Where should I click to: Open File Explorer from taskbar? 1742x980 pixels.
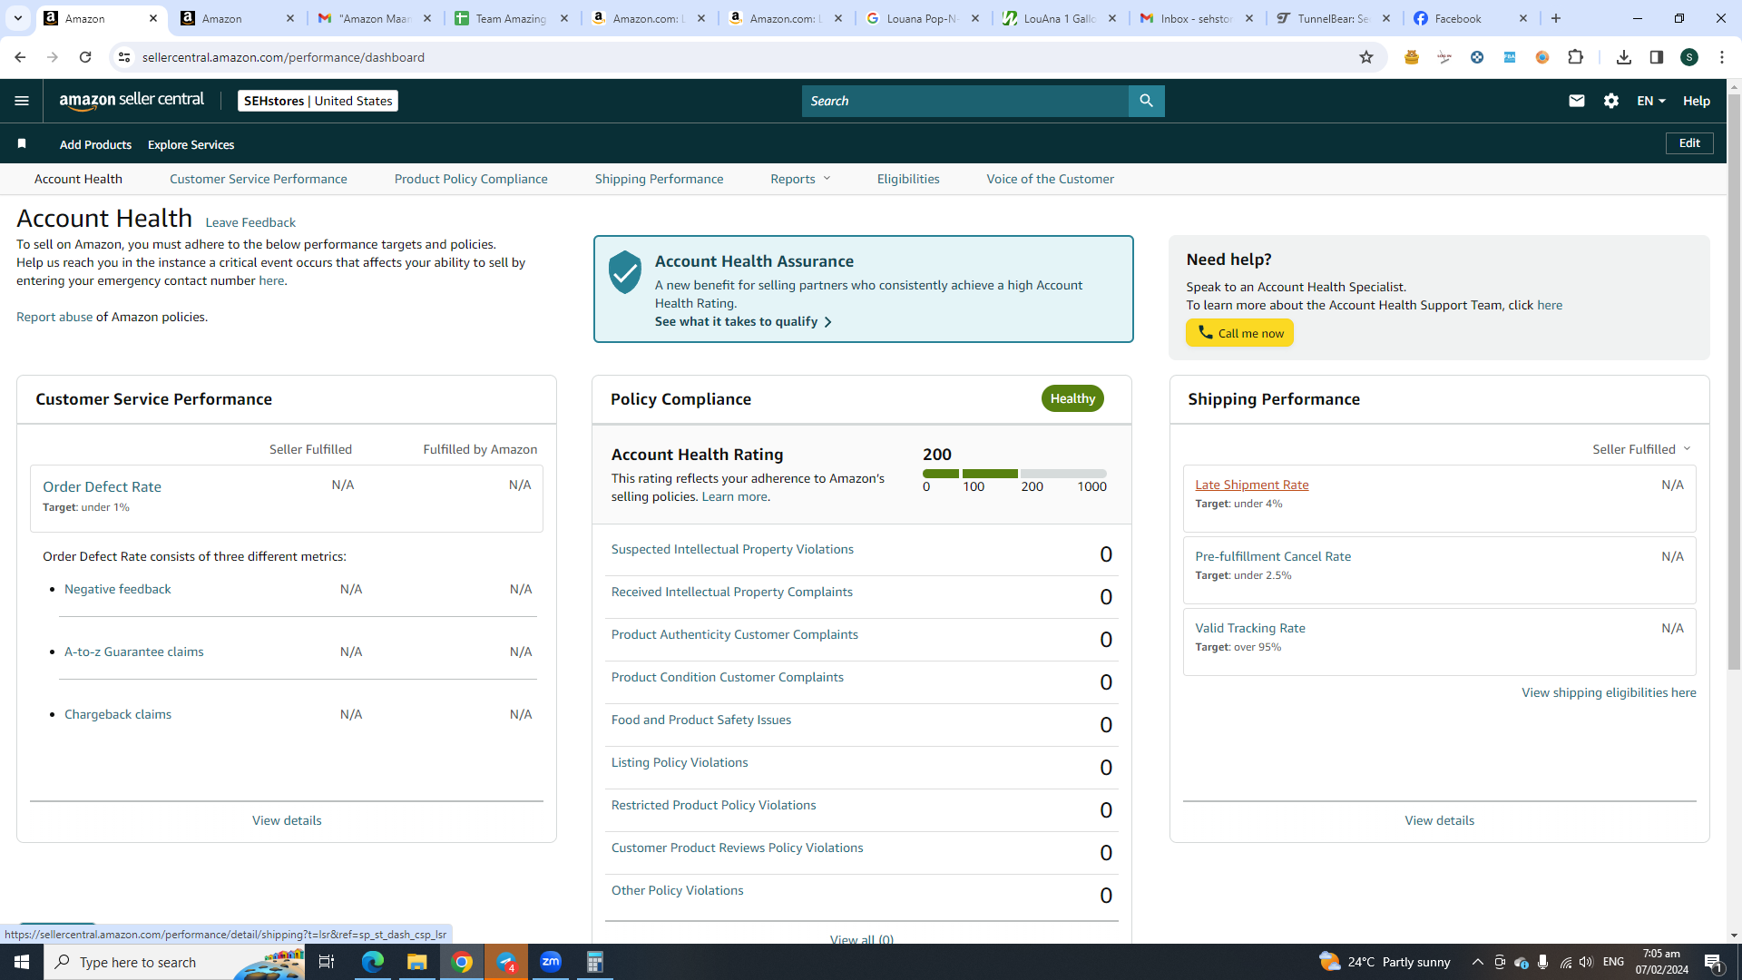(x=416, y=962)
